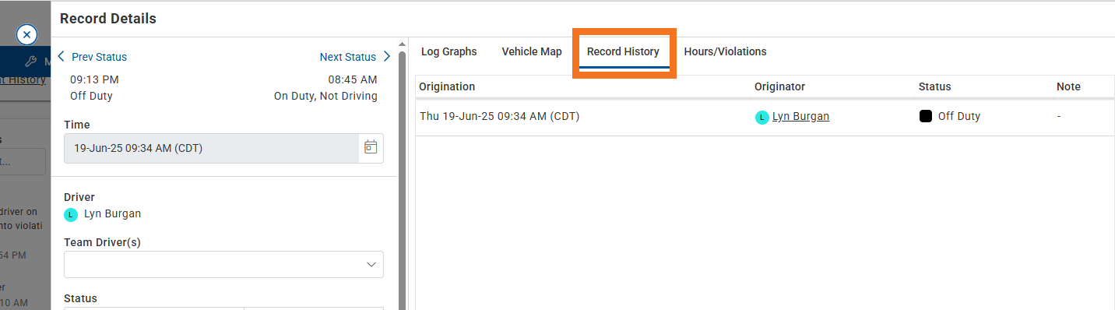Open the calendar picker in Time field
The image size is (1115, 310).
pyautogui.click(x=371, y=148)
